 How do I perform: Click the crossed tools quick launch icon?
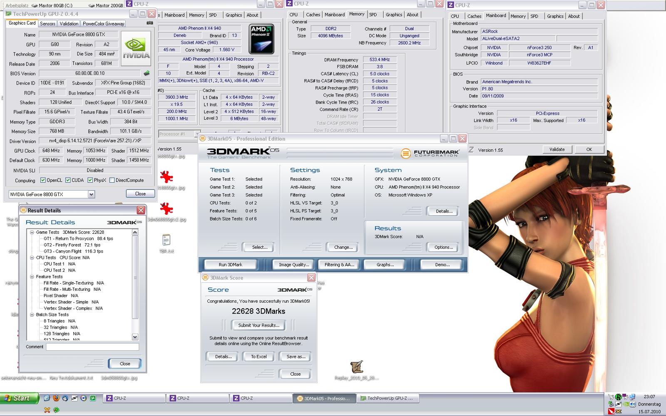[47, 410]
